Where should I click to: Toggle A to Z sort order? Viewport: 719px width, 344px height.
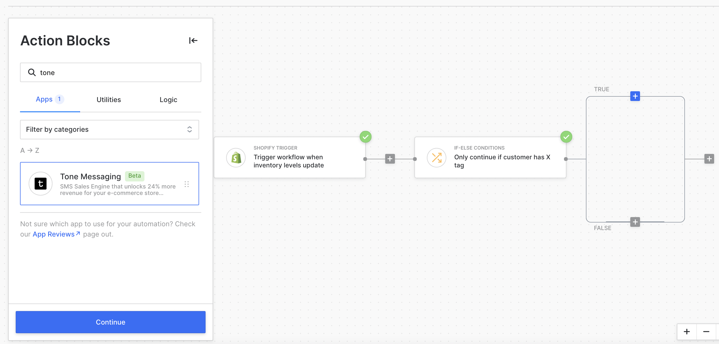[29, 150]
